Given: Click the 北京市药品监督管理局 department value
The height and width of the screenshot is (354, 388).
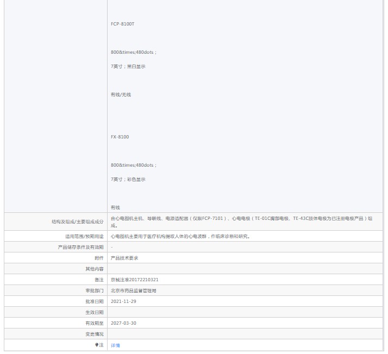Looking at the screenshot, I should [133, 290].
